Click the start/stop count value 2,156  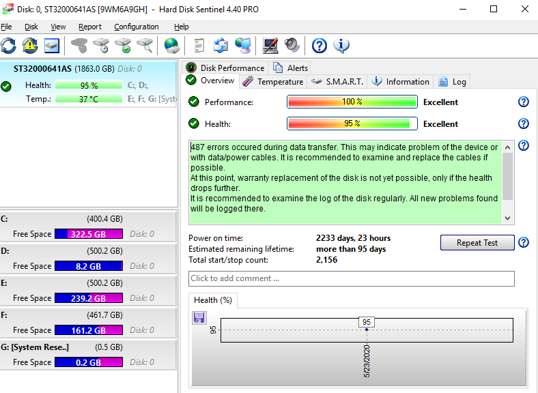pos(326,260)
